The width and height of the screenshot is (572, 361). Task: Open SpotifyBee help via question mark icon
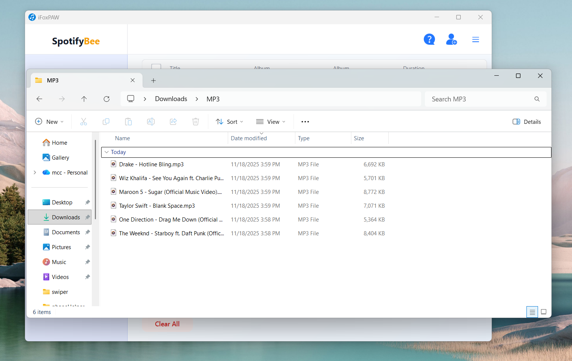click(x=429, y=39)
